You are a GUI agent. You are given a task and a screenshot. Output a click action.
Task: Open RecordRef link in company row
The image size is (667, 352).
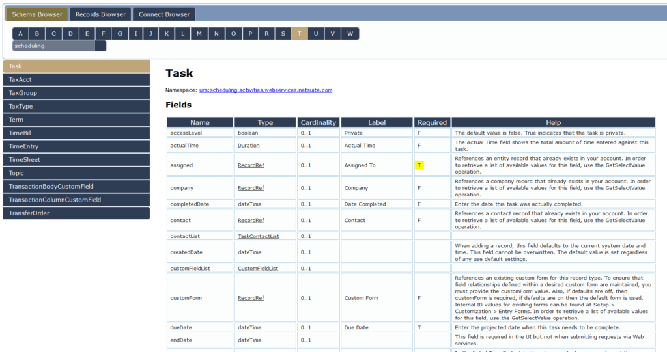251,188
